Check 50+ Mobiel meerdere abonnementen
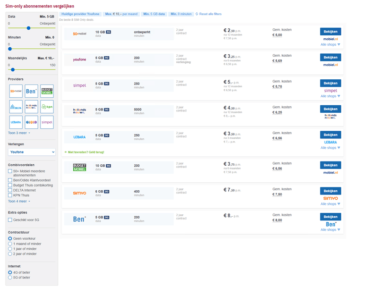The width and height of the screenshot is (378, 287). pos(10,171)
